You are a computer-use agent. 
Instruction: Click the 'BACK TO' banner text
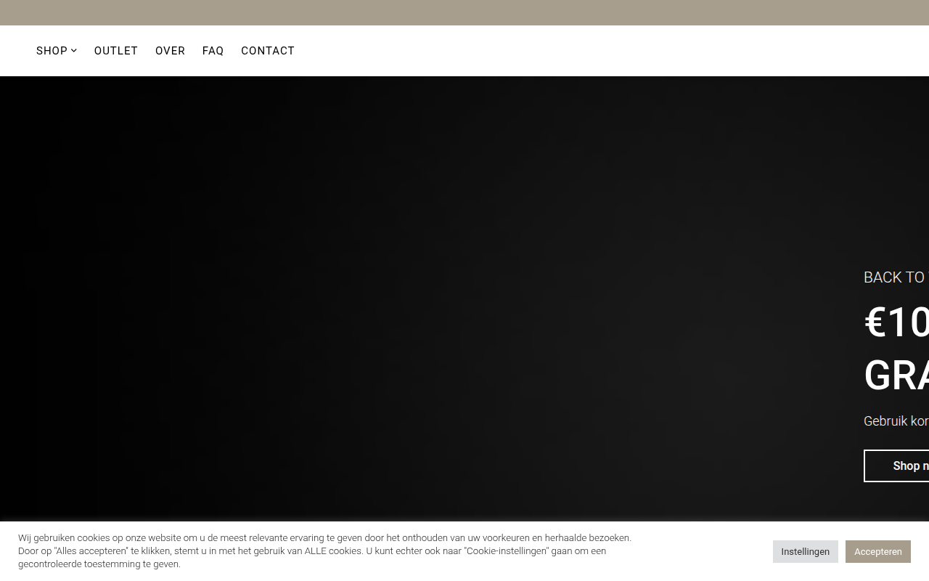coord(896,277)
